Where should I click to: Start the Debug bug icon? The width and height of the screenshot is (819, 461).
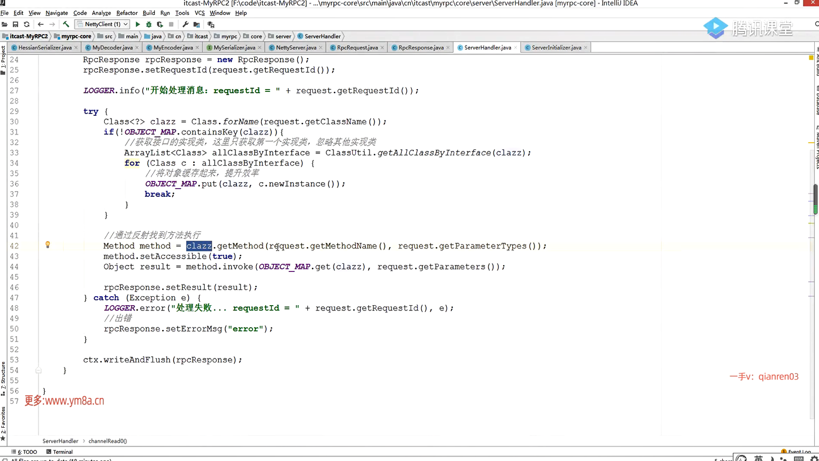(148, 24)
